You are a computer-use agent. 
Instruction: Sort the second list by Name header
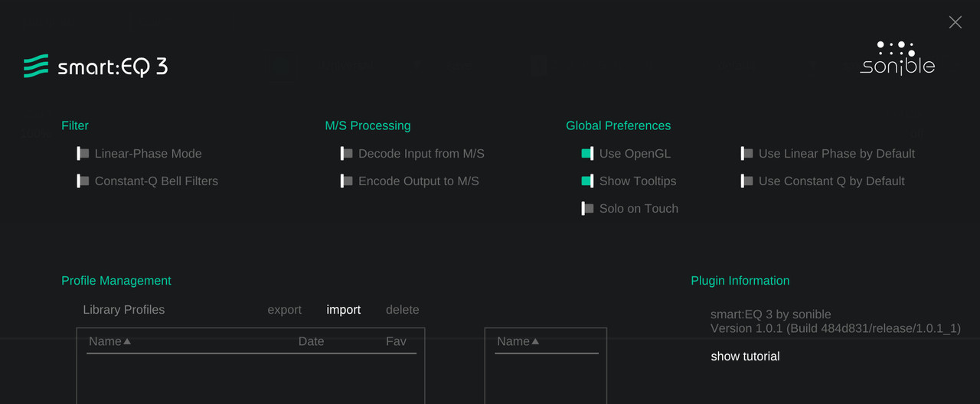point(518,341)
